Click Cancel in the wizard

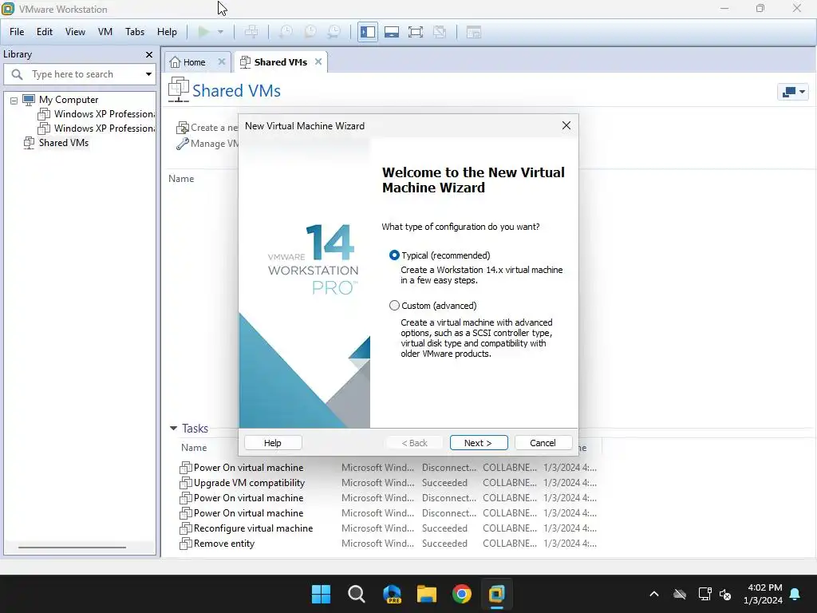pos(543,443)
